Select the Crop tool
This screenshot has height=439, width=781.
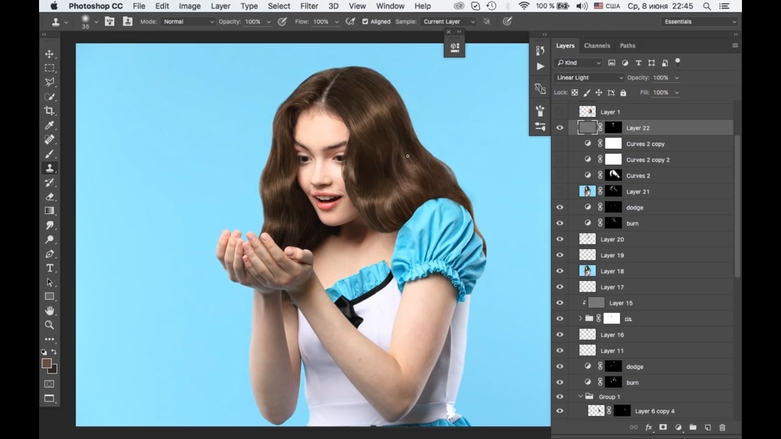pos(49,111)
